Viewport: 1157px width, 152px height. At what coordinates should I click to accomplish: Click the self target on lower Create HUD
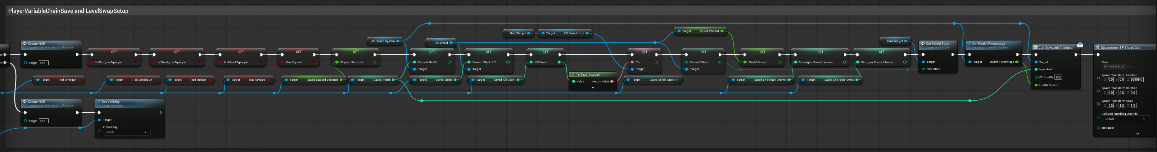pyautogui.click(x=43, y=121)
